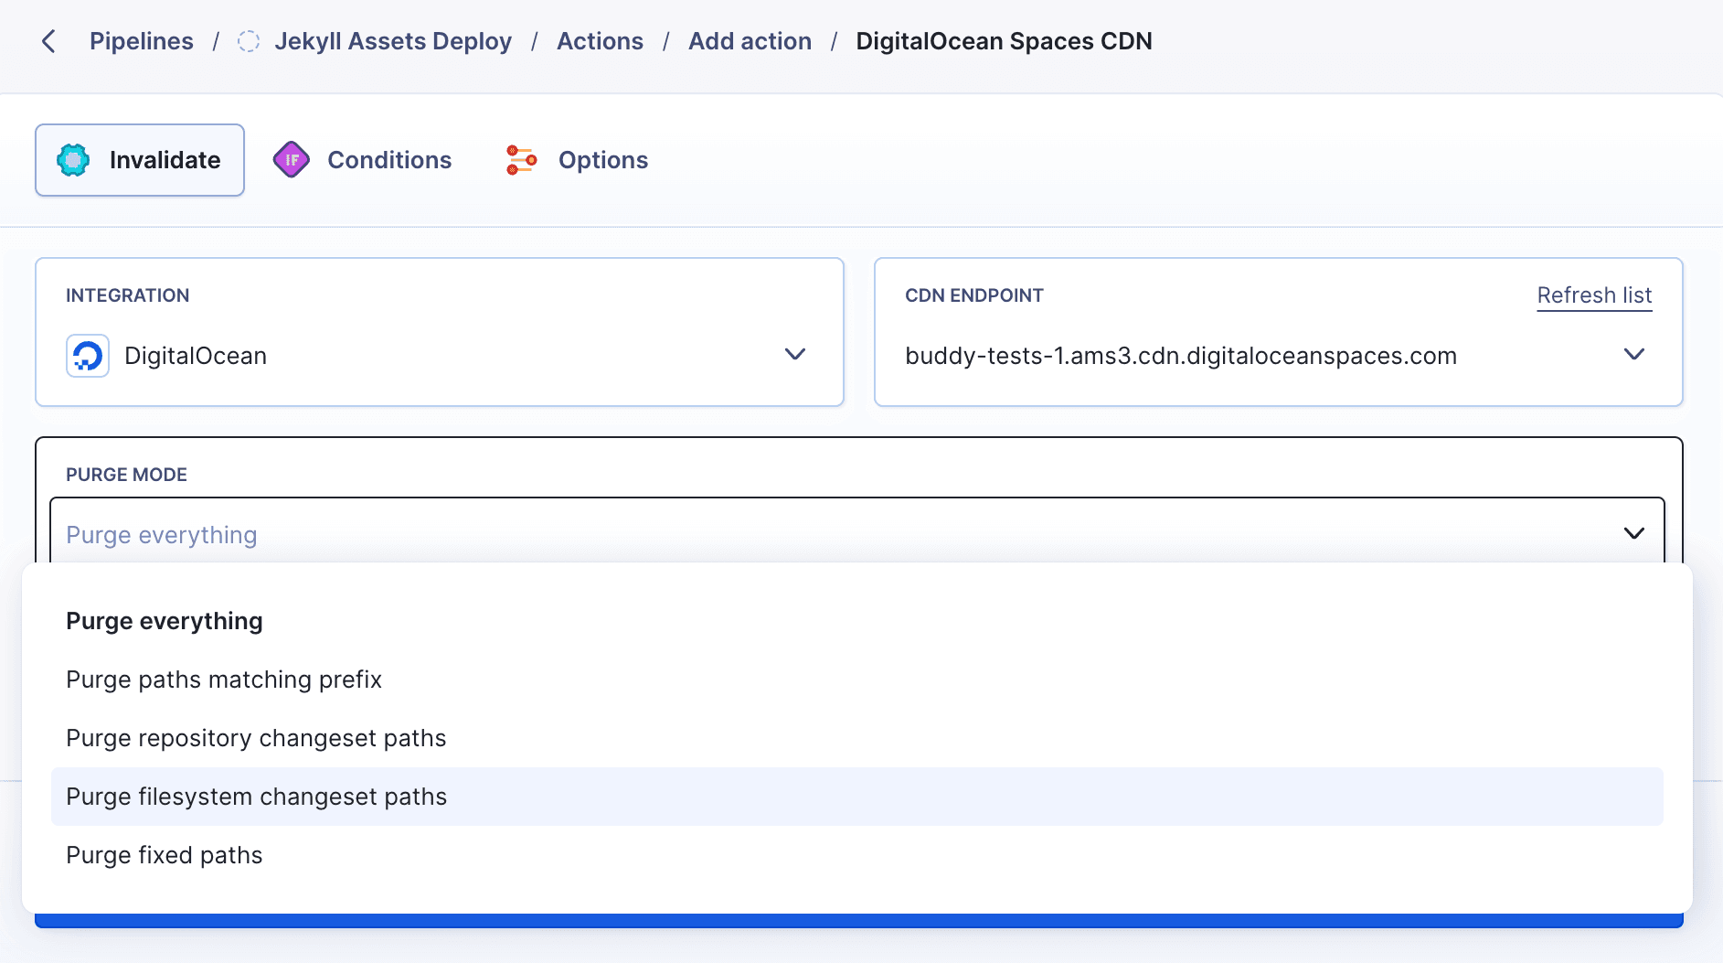1723x963 pixels.
Task: Open the Integration dropdown
Action: click(x=794, y=355)
